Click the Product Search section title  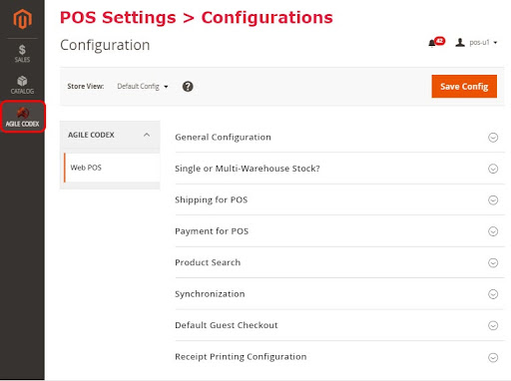click(x=208, y=262)
